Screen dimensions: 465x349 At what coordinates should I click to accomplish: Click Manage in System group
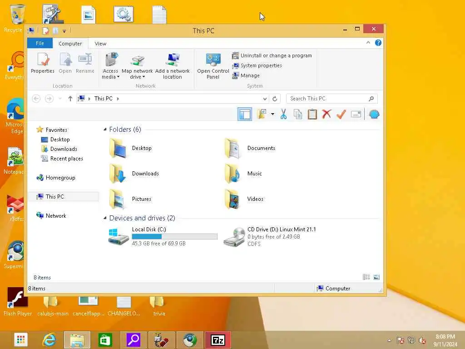[x=246, y=76]
